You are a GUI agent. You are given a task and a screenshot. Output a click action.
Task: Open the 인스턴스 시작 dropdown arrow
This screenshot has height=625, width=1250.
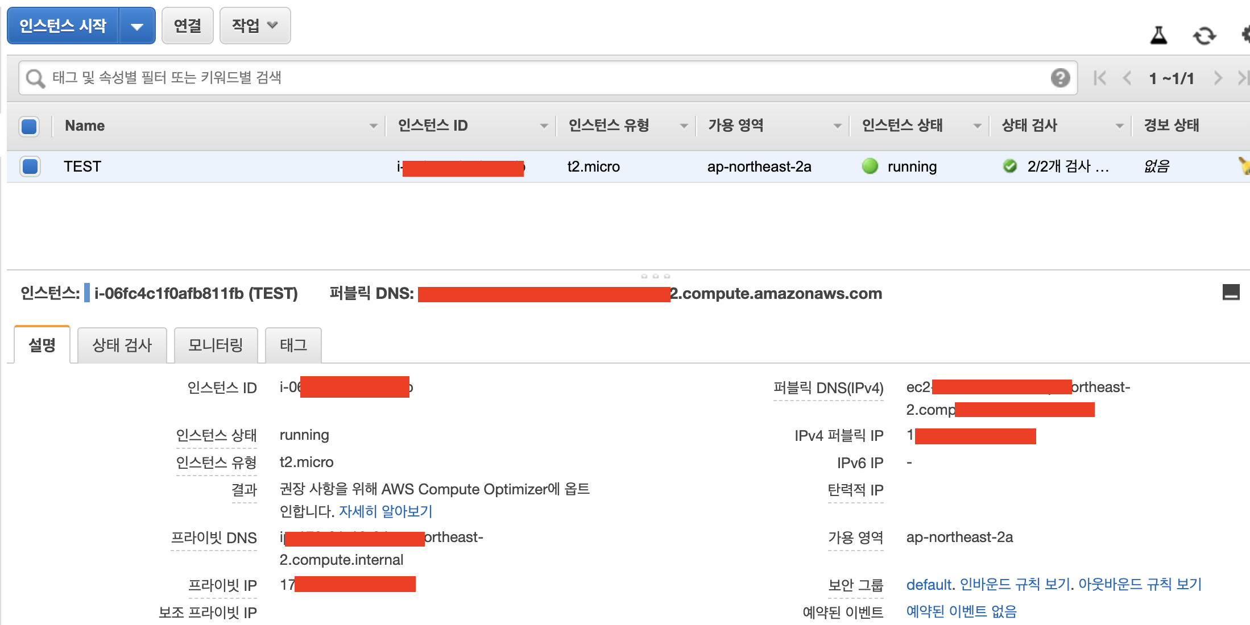[x=137, y=26]
